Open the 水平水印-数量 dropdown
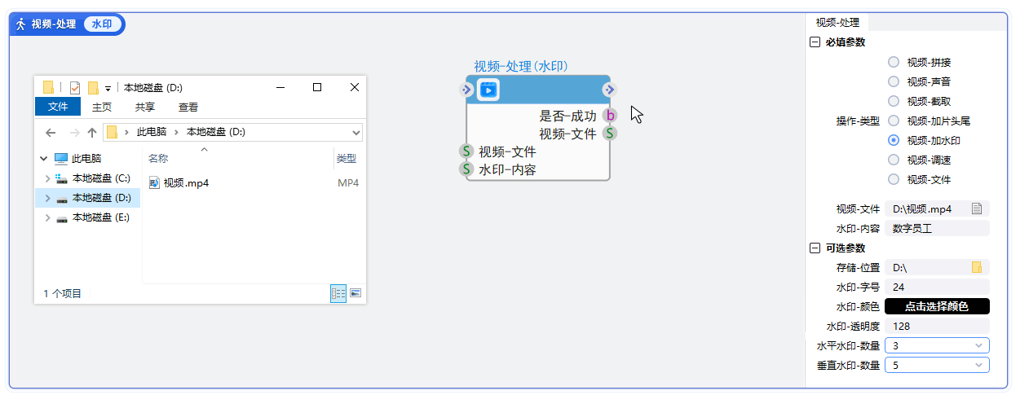This screenshot has height=395, width=1020. coord(937,345)
